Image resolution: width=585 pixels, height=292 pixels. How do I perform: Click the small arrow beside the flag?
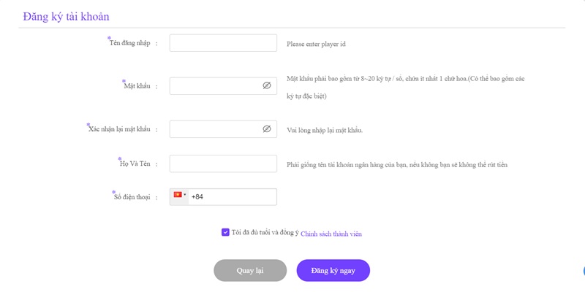185,194
